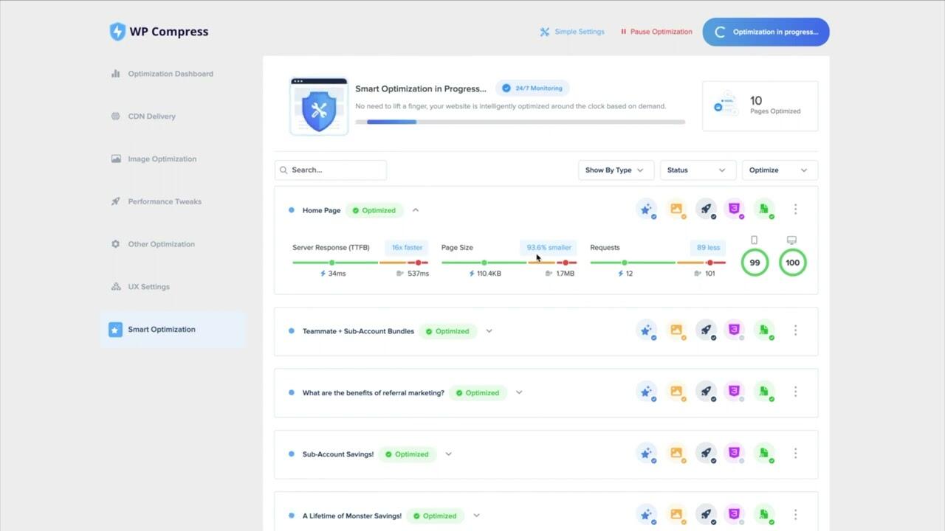Click the Smart Optimization progress bar
The image size is (945, 531).
point(520,122)
